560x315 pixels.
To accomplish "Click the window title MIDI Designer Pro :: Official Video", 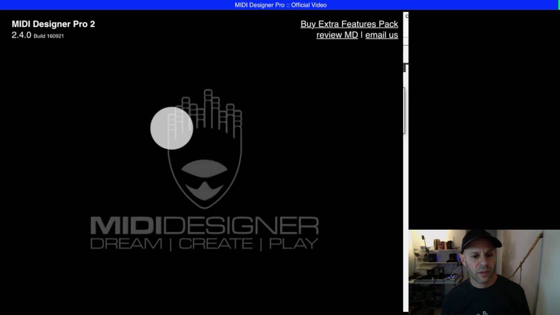I will click(x=280, y=5).
